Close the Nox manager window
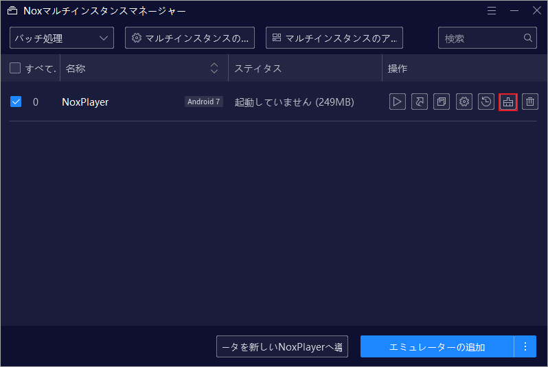548x367 pixels. 537,11
